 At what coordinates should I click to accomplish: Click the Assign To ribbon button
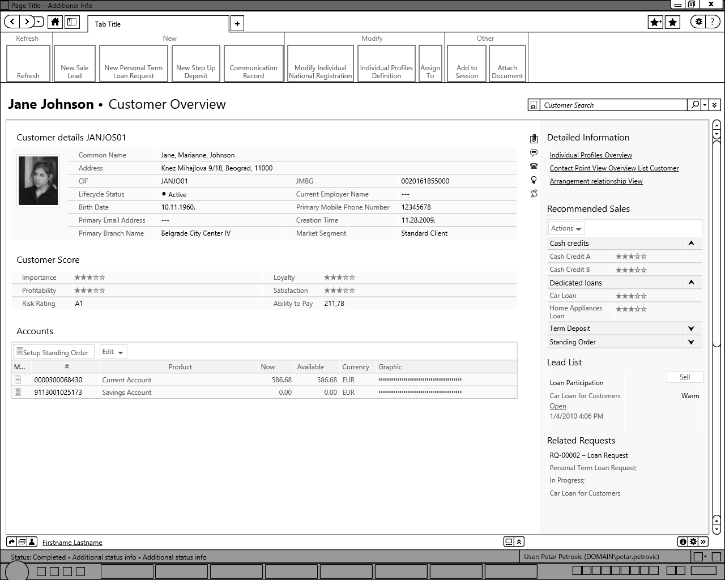click(430, 63)
